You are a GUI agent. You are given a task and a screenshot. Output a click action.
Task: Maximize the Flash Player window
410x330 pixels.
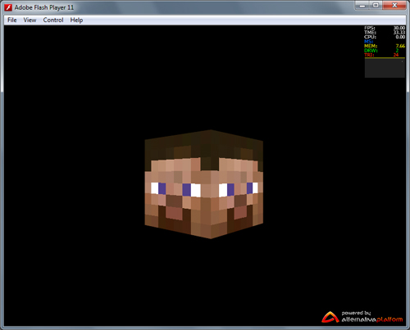point(376,6)
